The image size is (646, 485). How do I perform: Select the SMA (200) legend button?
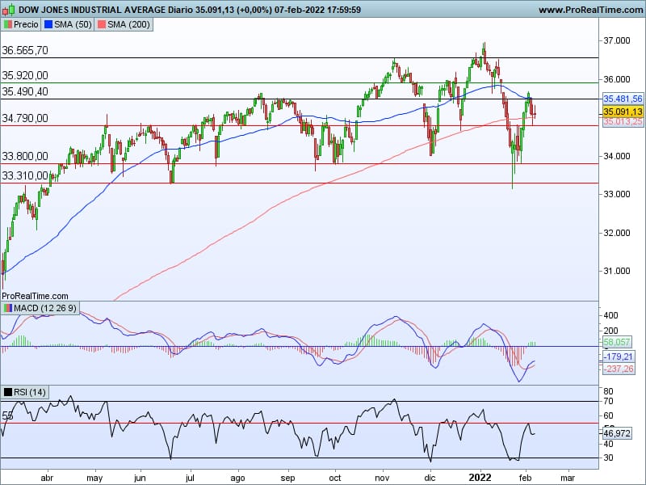124,24
